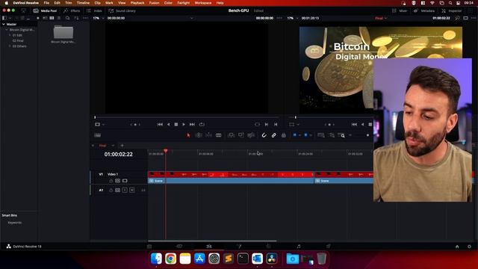
Task: Click the Replace Clip edit icon
Action: pos(251,135)
